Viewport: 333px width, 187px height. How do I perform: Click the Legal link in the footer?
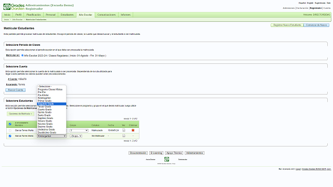(x=298, y=169)
